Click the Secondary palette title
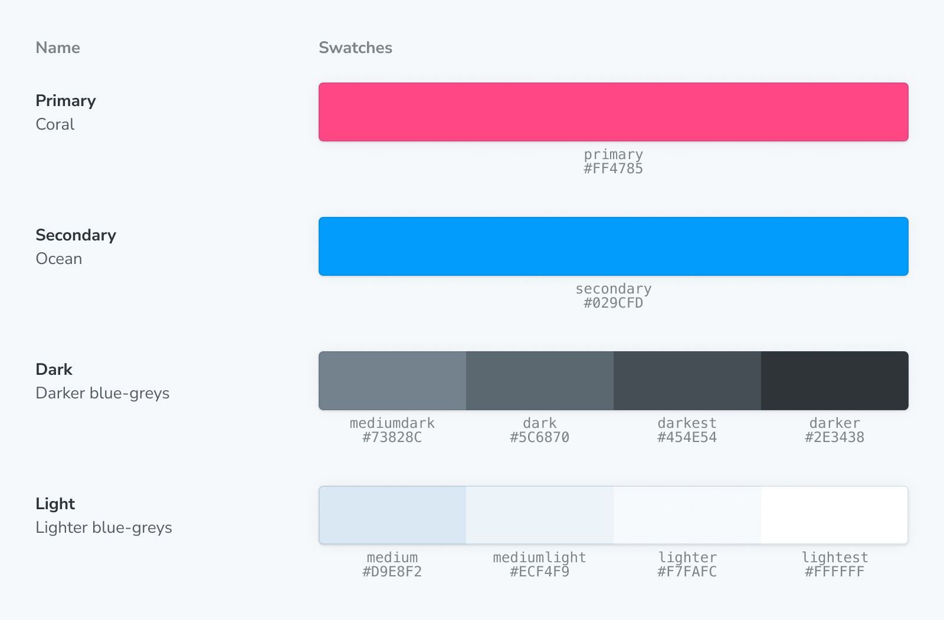This screenshot has width=944, height=620. [x=76, y=235]
